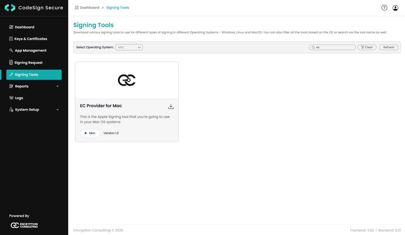This screenshot has width=405, height=235.
Task: Click the Encryption Consulting footer logo
Action: (x=24, y=225)
